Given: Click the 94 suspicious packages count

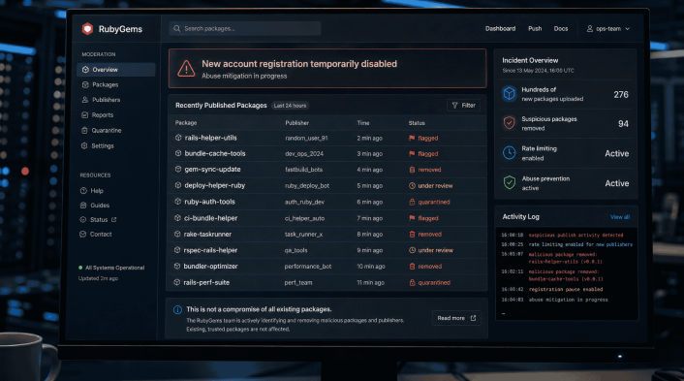Looking at the screenshot, I should click(623, 123).
